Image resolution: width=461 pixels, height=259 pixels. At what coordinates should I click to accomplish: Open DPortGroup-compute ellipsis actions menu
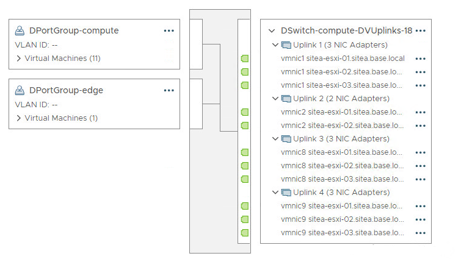[169, 30]
